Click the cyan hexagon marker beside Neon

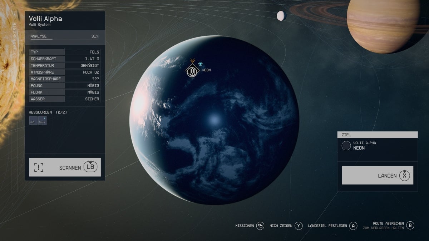click(x=201, y=64)
